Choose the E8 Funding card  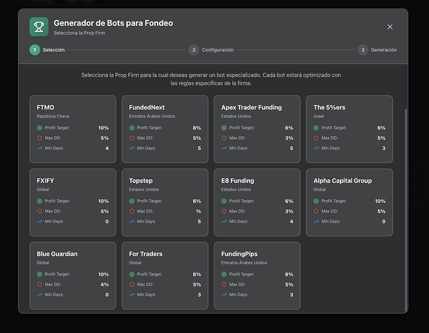(x=257, y=202)
